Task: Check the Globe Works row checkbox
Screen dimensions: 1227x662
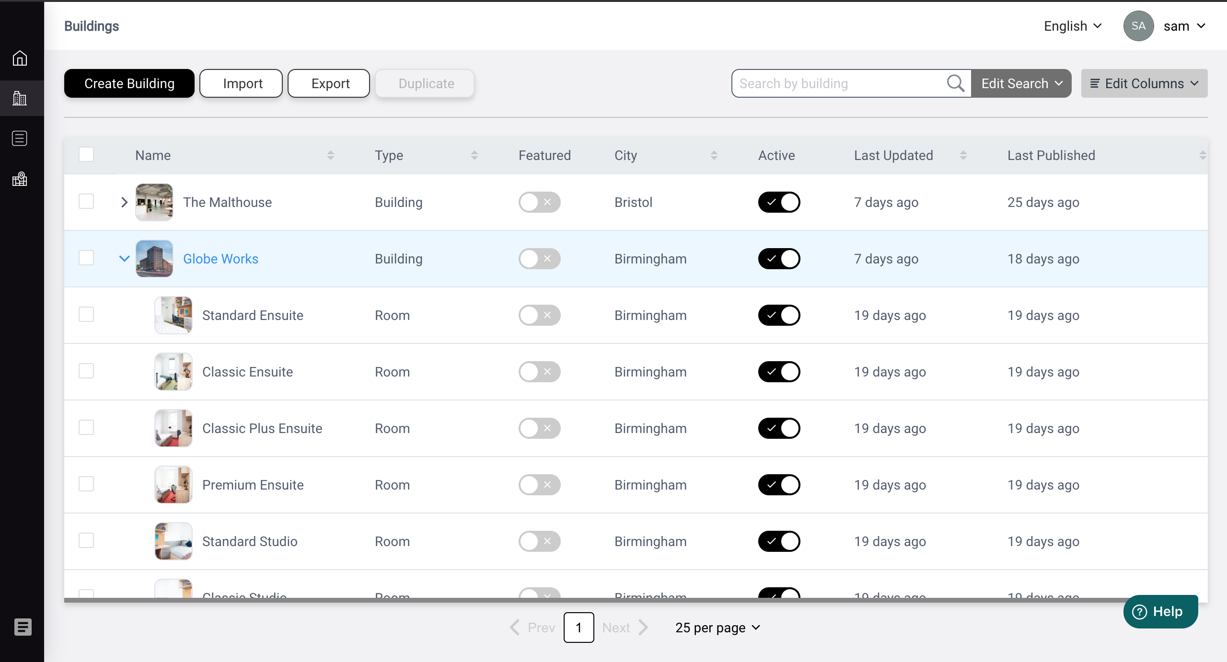Action: click(86, 258)
